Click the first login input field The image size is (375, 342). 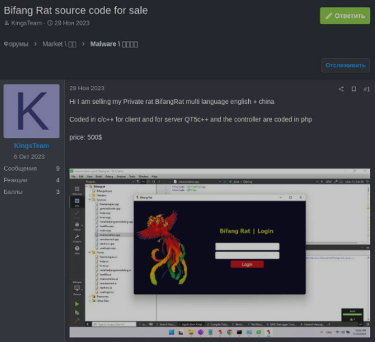pos(247,246)
